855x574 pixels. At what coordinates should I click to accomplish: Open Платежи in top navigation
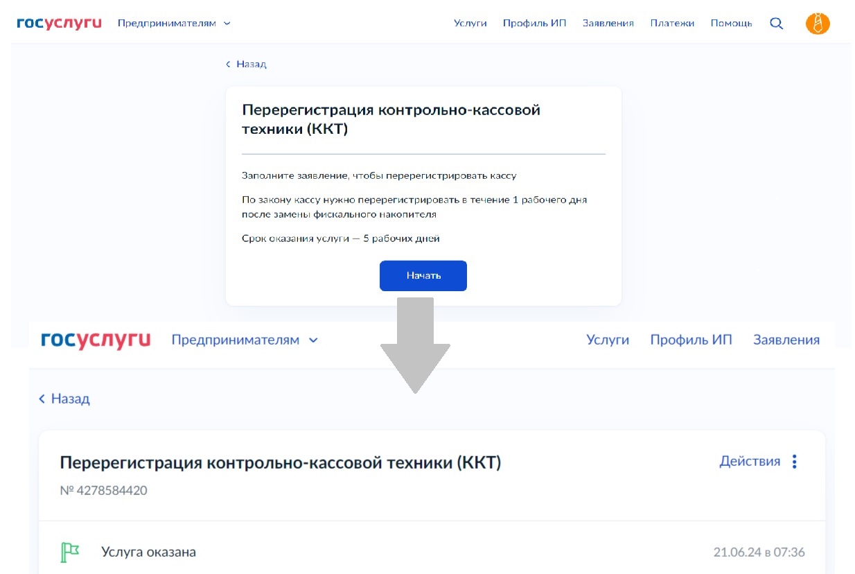[672, 23]
